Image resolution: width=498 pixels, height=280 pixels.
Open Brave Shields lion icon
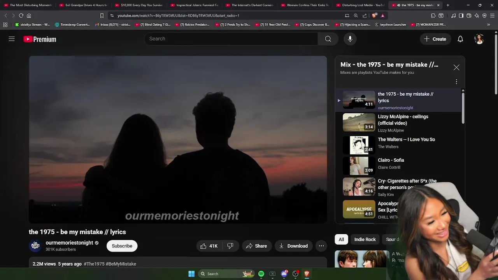click(x=374, y=16)
